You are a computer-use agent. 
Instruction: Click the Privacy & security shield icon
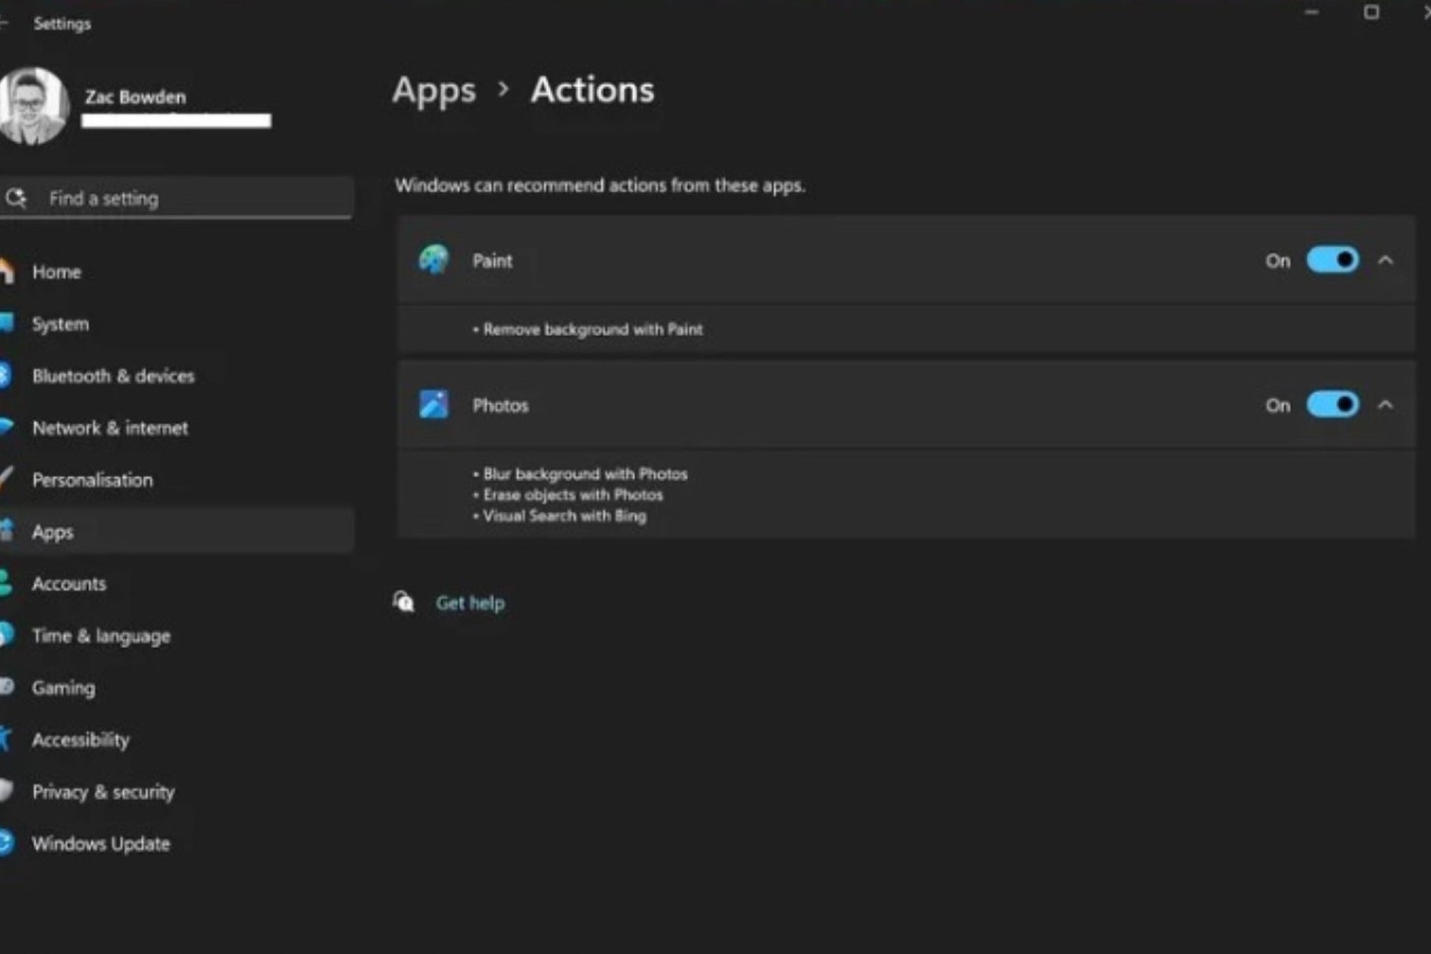(x=6, y=791)
